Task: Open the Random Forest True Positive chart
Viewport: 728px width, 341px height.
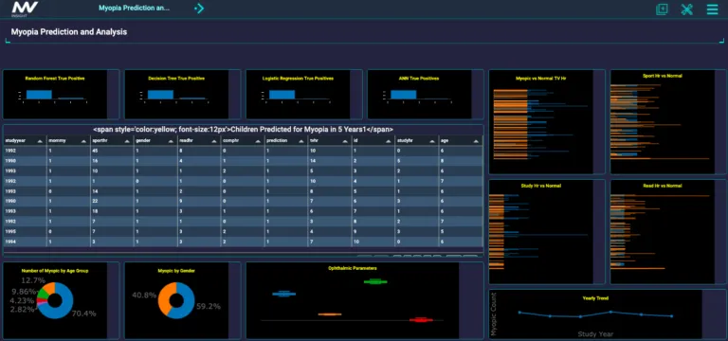Action: point(55,94)
